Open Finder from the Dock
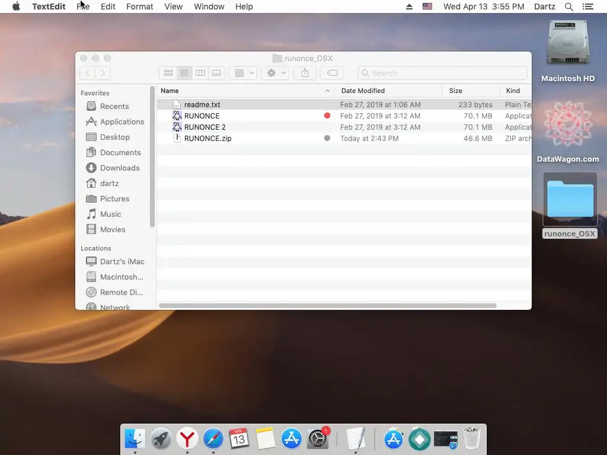This screenshot has width=607, height=455. (135, 439)
